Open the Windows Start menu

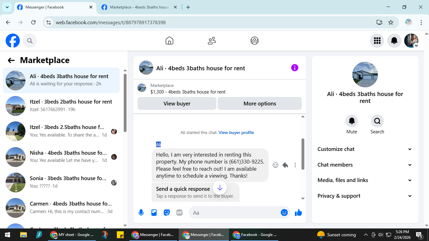click(8, 235)
